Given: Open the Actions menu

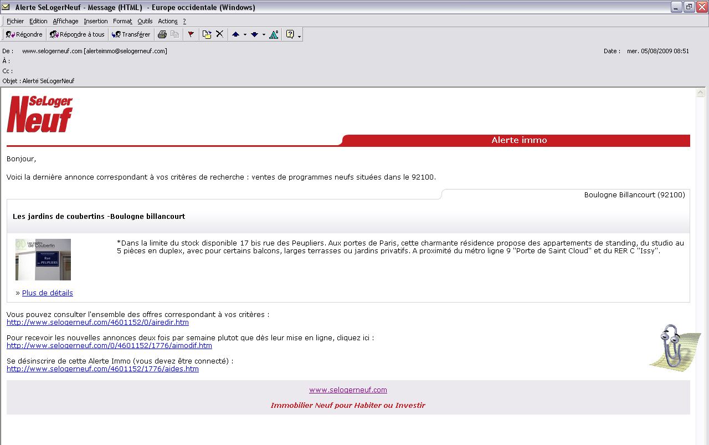Looking at the screenshot, I should 168,21.
